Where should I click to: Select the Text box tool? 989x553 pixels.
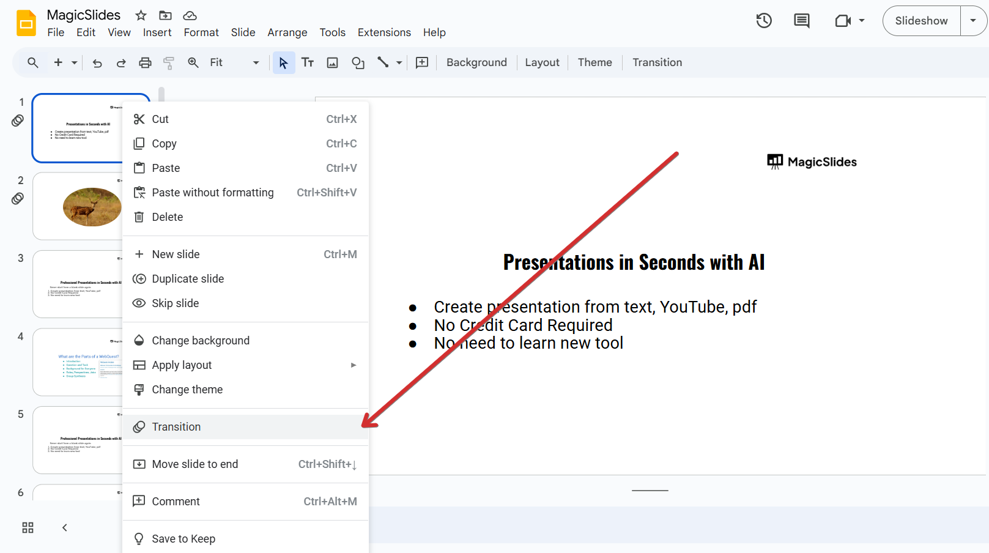(308, 62)
